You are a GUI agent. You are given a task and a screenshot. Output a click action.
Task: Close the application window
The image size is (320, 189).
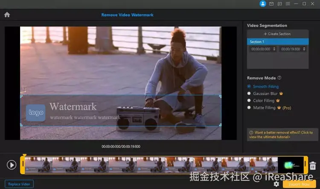pyautogui.click(x=312, y=4)
